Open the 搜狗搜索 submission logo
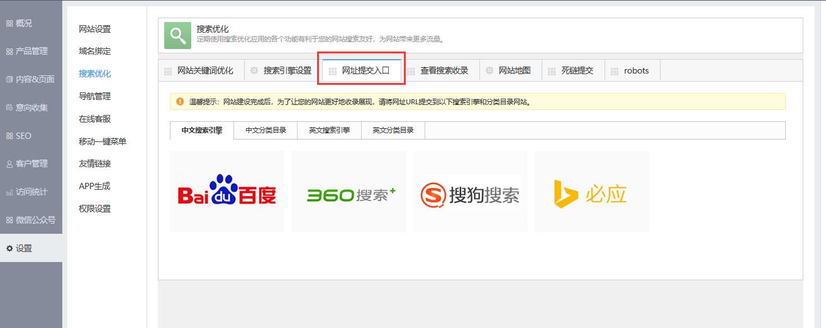Image resolution: width=826 pixels, height=328 pixels. coord(470,192)
